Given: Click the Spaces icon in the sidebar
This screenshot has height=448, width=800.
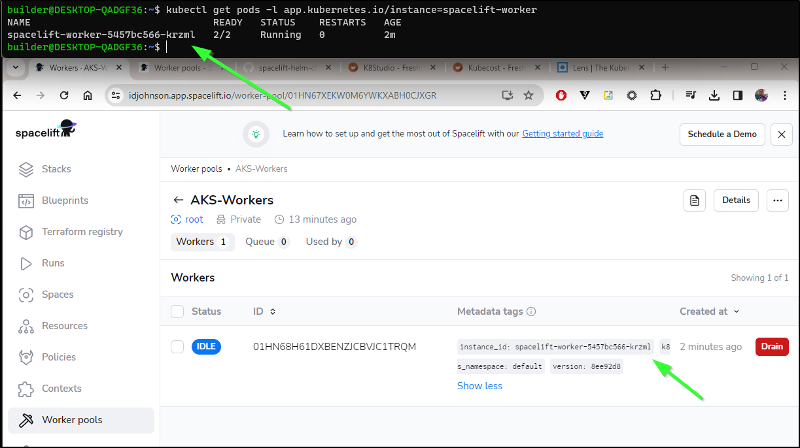Looking at the screenshot, I should click(26, 295).
